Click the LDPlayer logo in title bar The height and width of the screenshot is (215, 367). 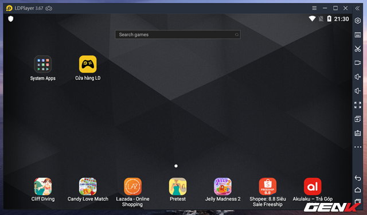click(x=9, y=8)
